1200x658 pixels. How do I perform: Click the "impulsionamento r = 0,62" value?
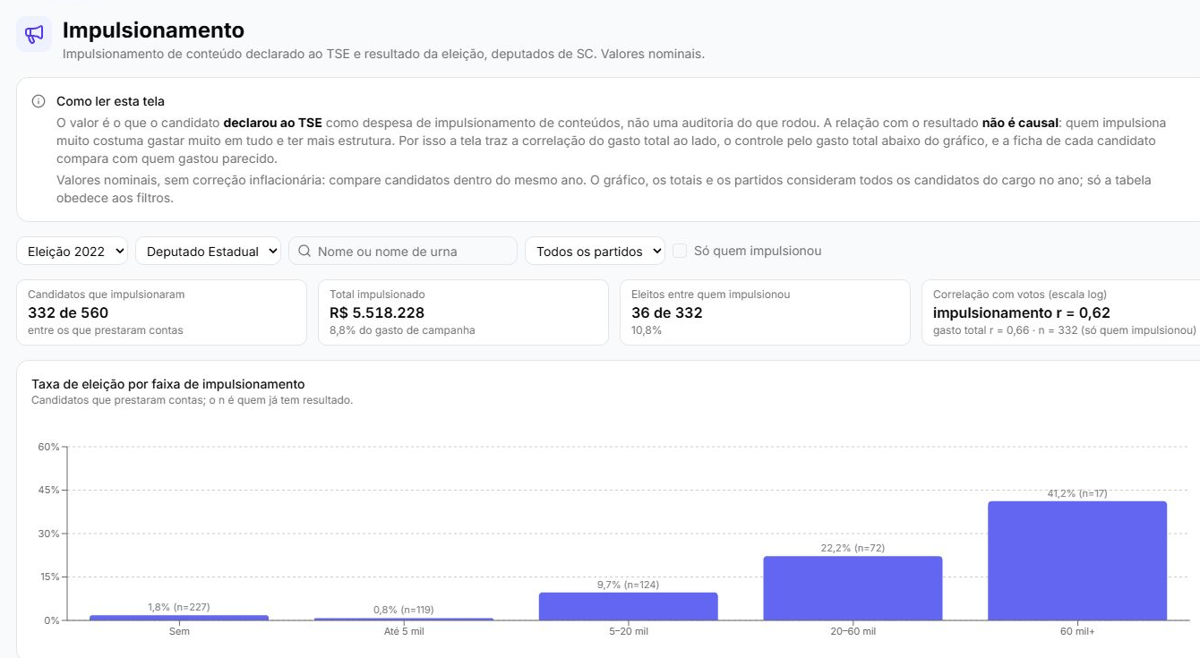tap(1022, 312)
